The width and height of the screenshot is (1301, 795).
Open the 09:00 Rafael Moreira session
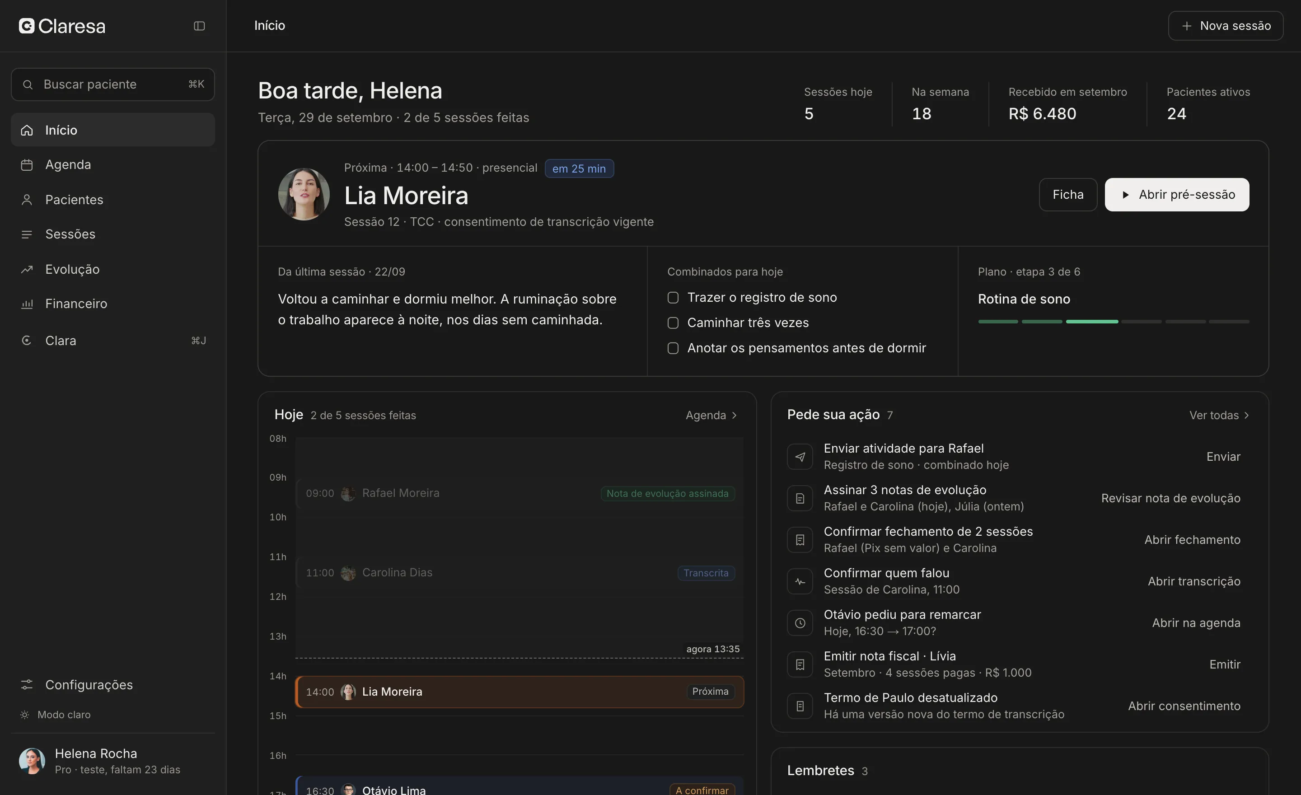point(519,493)
